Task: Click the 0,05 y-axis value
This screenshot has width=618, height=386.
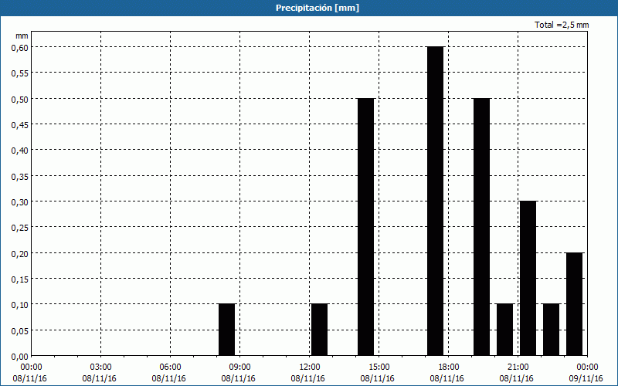Action: pos(20,330)
